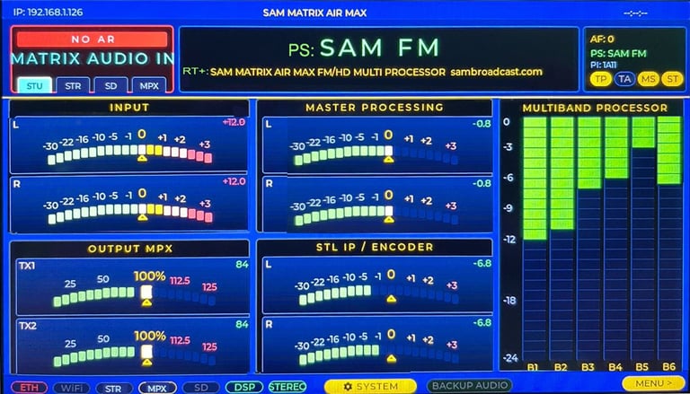This screenshot has height=394, width=690.
Task: Toggle the TA traffic announcement flag
Action: pyautogui.click(x=624, y=79)
